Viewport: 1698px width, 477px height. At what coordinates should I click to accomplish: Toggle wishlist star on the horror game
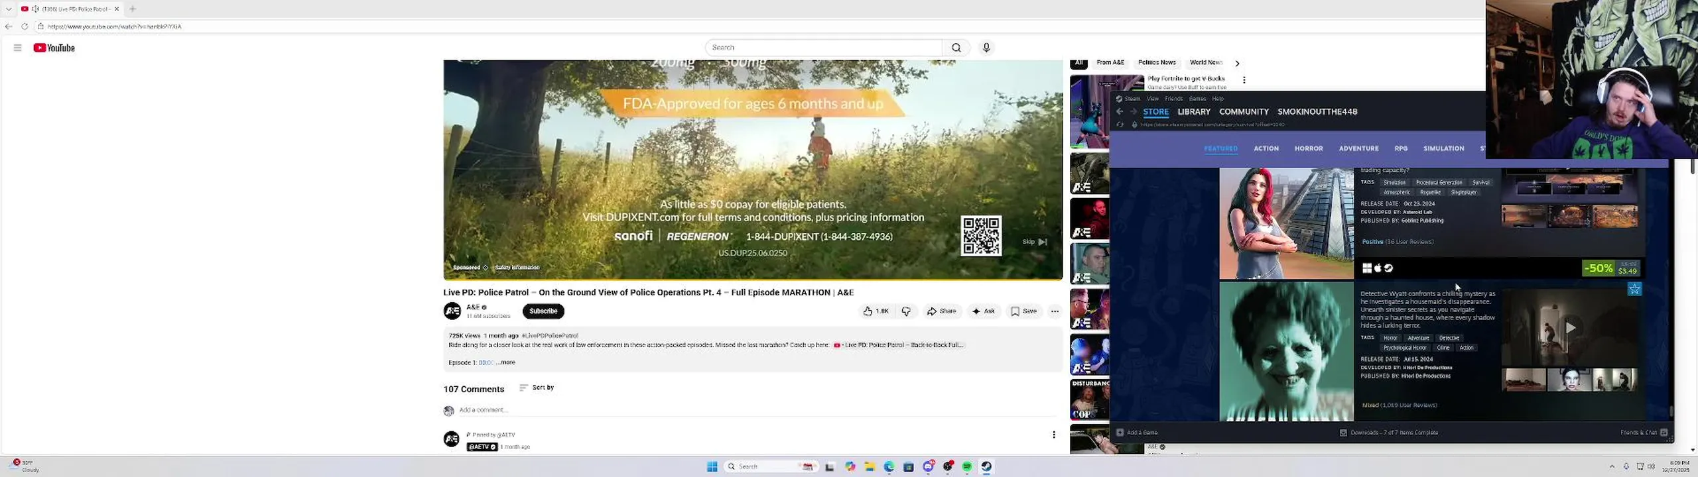click(1634, 289)
